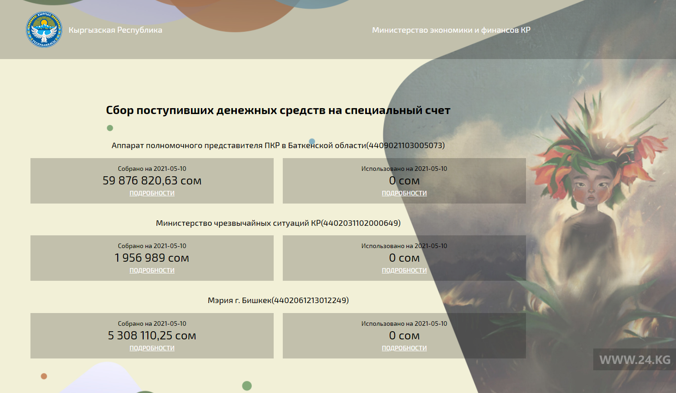View ПОДРОБНОСТИ under 1 956 989 сом collected
The height and width of the screenshot is (393, 676).
152,270
